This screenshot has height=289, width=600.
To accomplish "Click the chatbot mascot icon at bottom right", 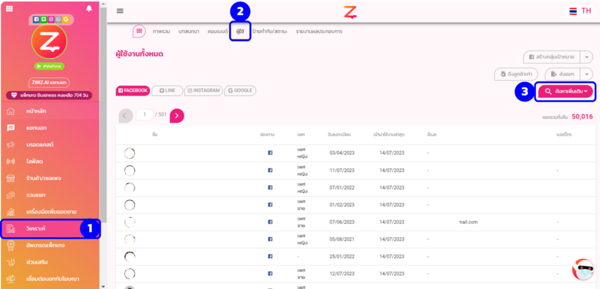I will (x=582, y=270).
